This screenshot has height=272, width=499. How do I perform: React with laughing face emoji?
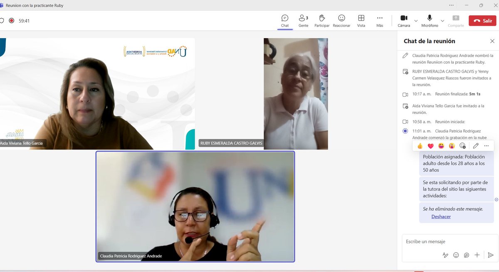pyautogui.click(x=441, y=146)
